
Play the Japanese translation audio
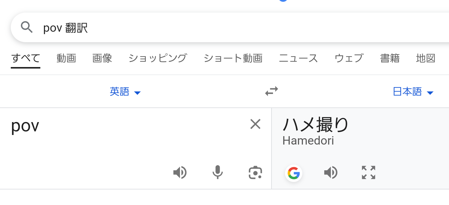point(331,173)
